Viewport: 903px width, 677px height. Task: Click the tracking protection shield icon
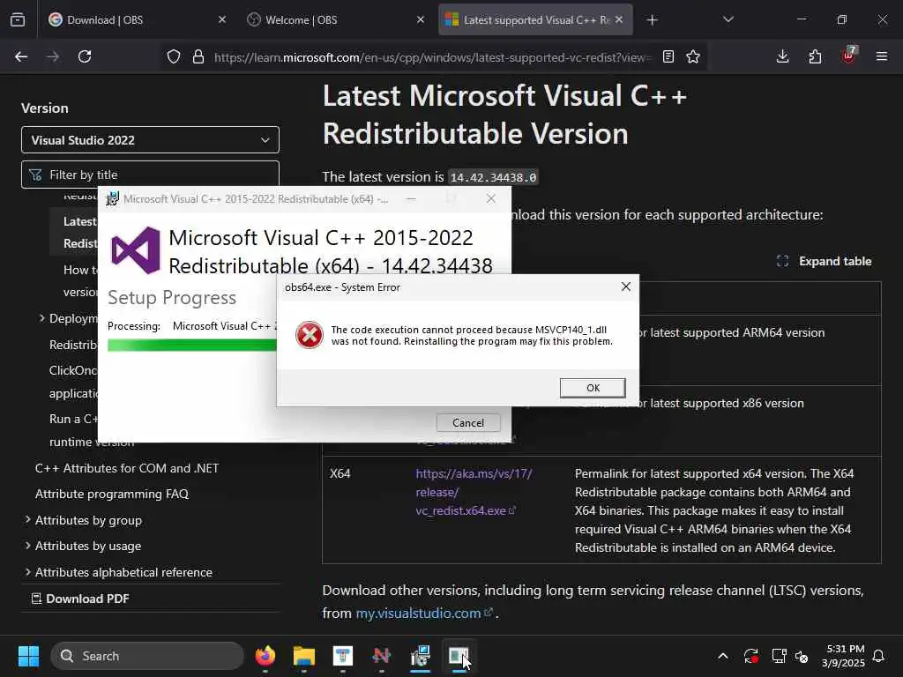coord(174,56)
